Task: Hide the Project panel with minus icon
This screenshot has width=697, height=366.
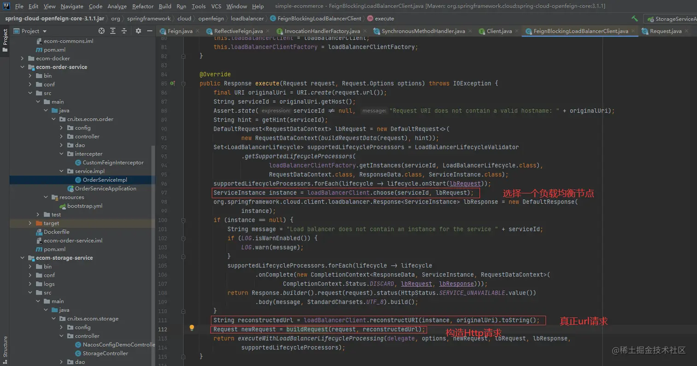Action: pyautogui.click(x=149, y=31)
